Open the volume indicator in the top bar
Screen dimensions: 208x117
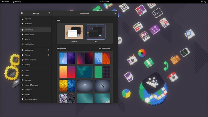tap(202, 2)
